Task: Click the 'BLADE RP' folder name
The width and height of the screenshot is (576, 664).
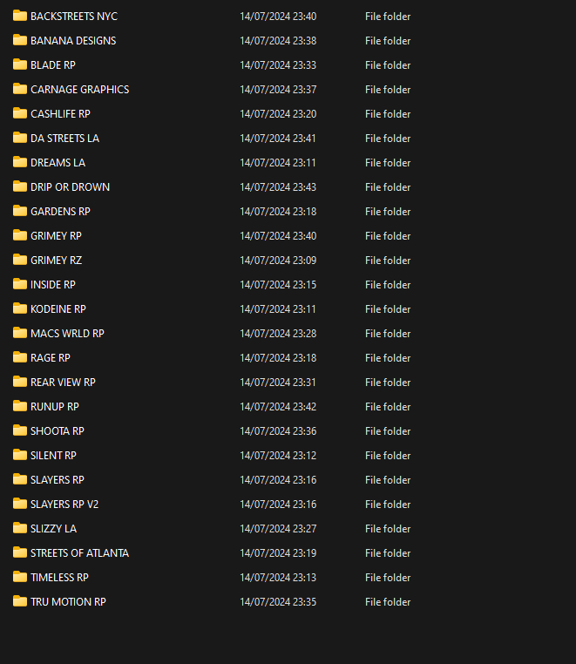Action: (x=53, y=65)
